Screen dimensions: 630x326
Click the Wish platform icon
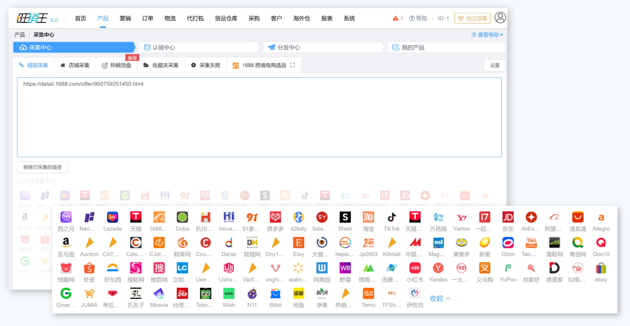coord(229,294)
